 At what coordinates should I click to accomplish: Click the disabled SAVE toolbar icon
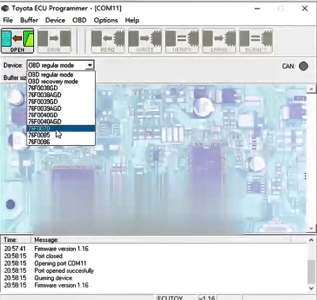pyautogui.click(x=54, y=41)
